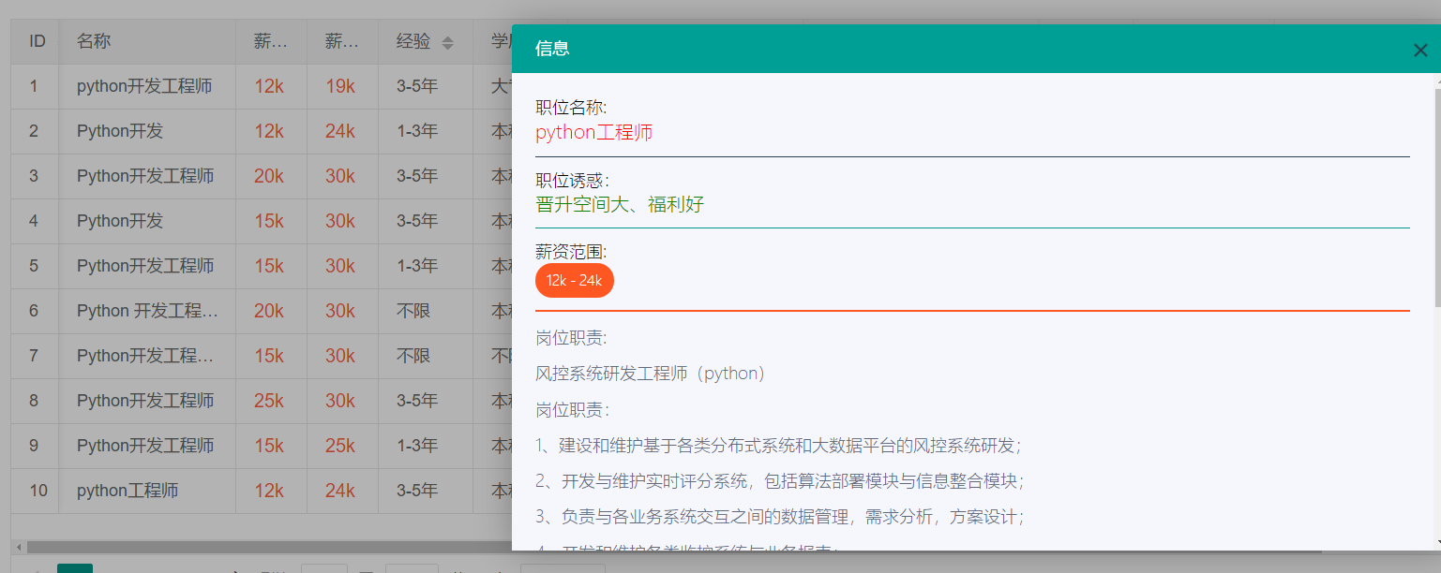Sort the table by the 经验 column arrows
The width and height of the screenshot is (1441, 573).
447,42
